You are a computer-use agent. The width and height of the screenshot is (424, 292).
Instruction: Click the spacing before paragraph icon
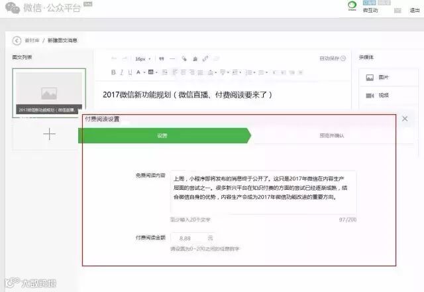[x=211, y=72]
